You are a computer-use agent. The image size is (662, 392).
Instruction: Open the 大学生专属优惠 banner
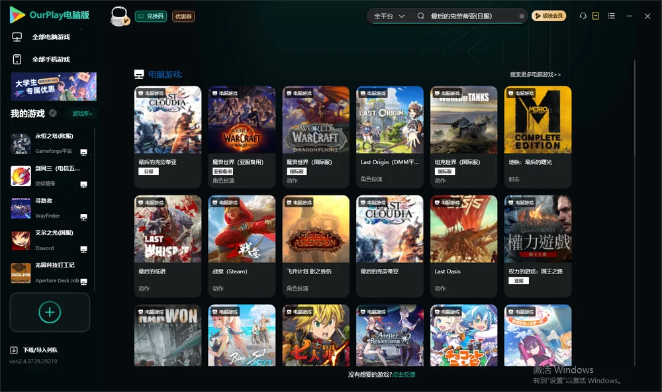[54, 87]
